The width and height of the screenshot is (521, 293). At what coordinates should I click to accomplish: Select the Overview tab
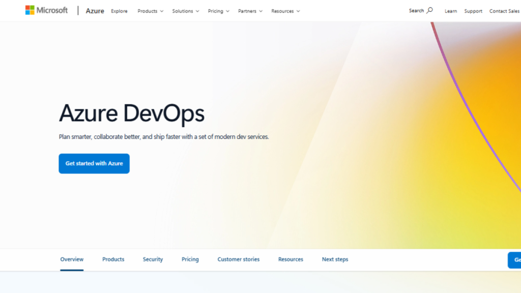[x=72, y=259]
